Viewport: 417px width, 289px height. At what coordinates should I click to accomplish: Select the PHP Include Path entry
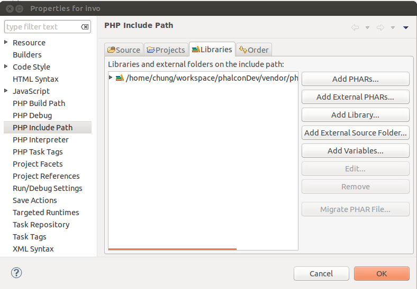[48, 128]
